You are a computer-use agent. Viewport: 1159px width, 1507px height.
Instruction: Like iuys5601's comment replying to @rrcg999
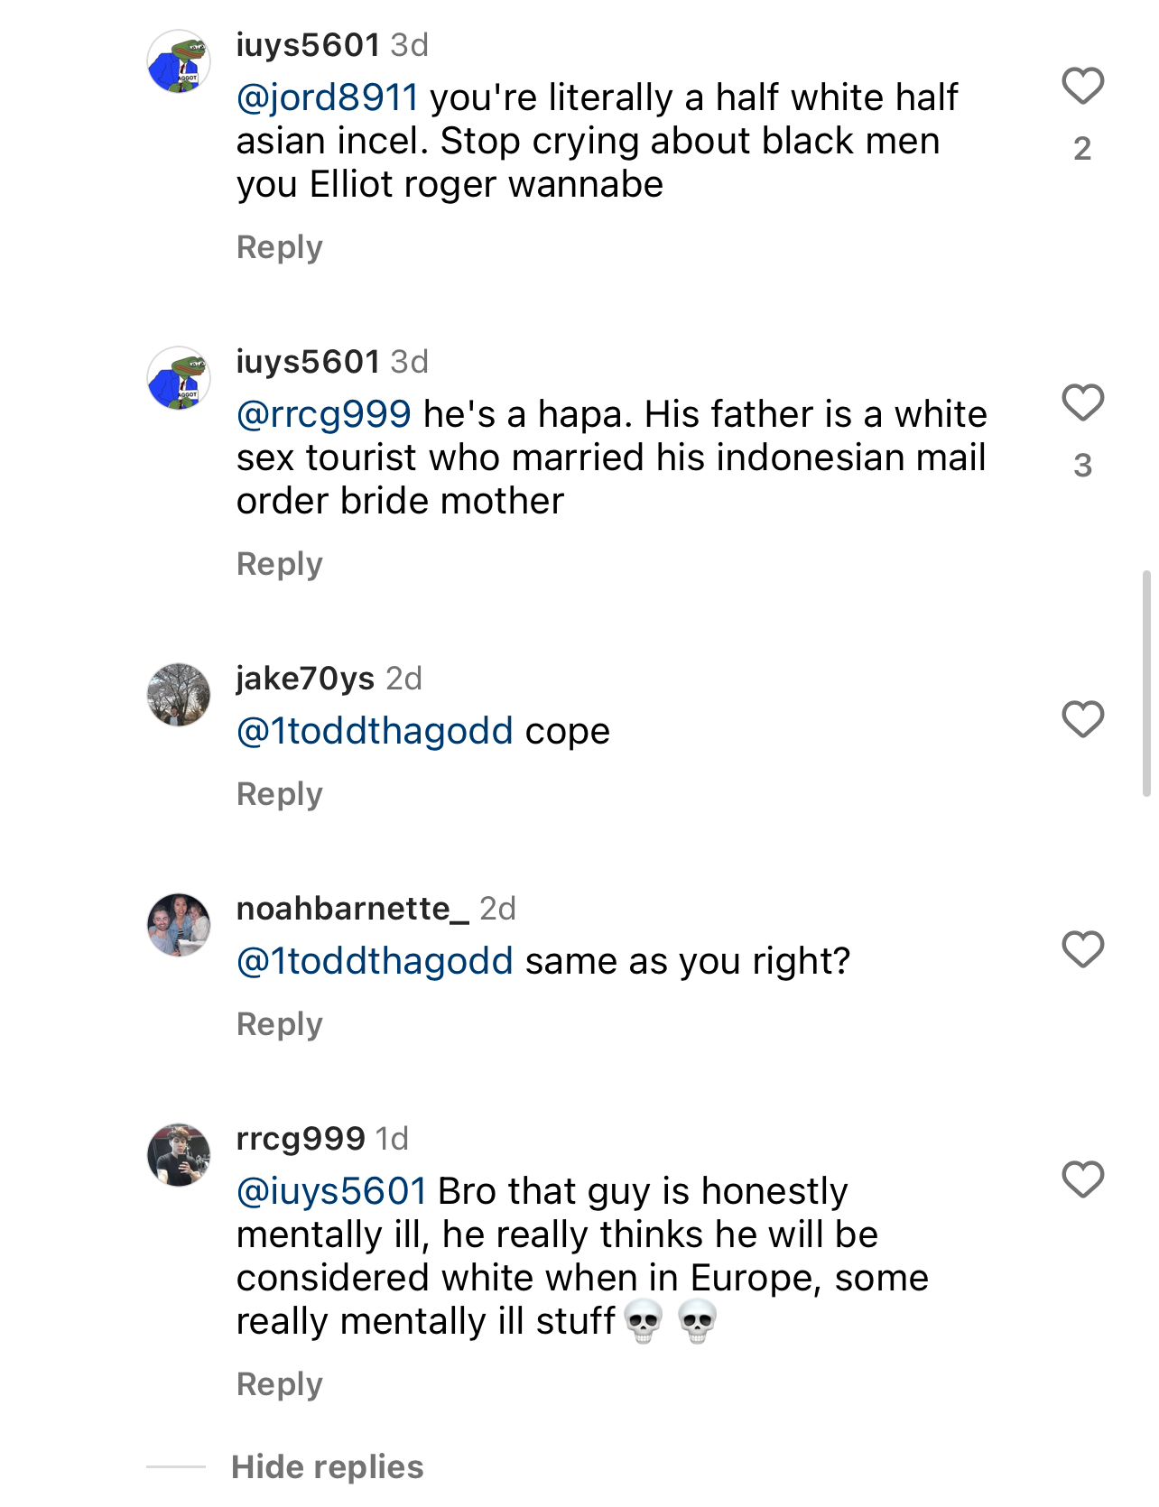coord(1082,402)
